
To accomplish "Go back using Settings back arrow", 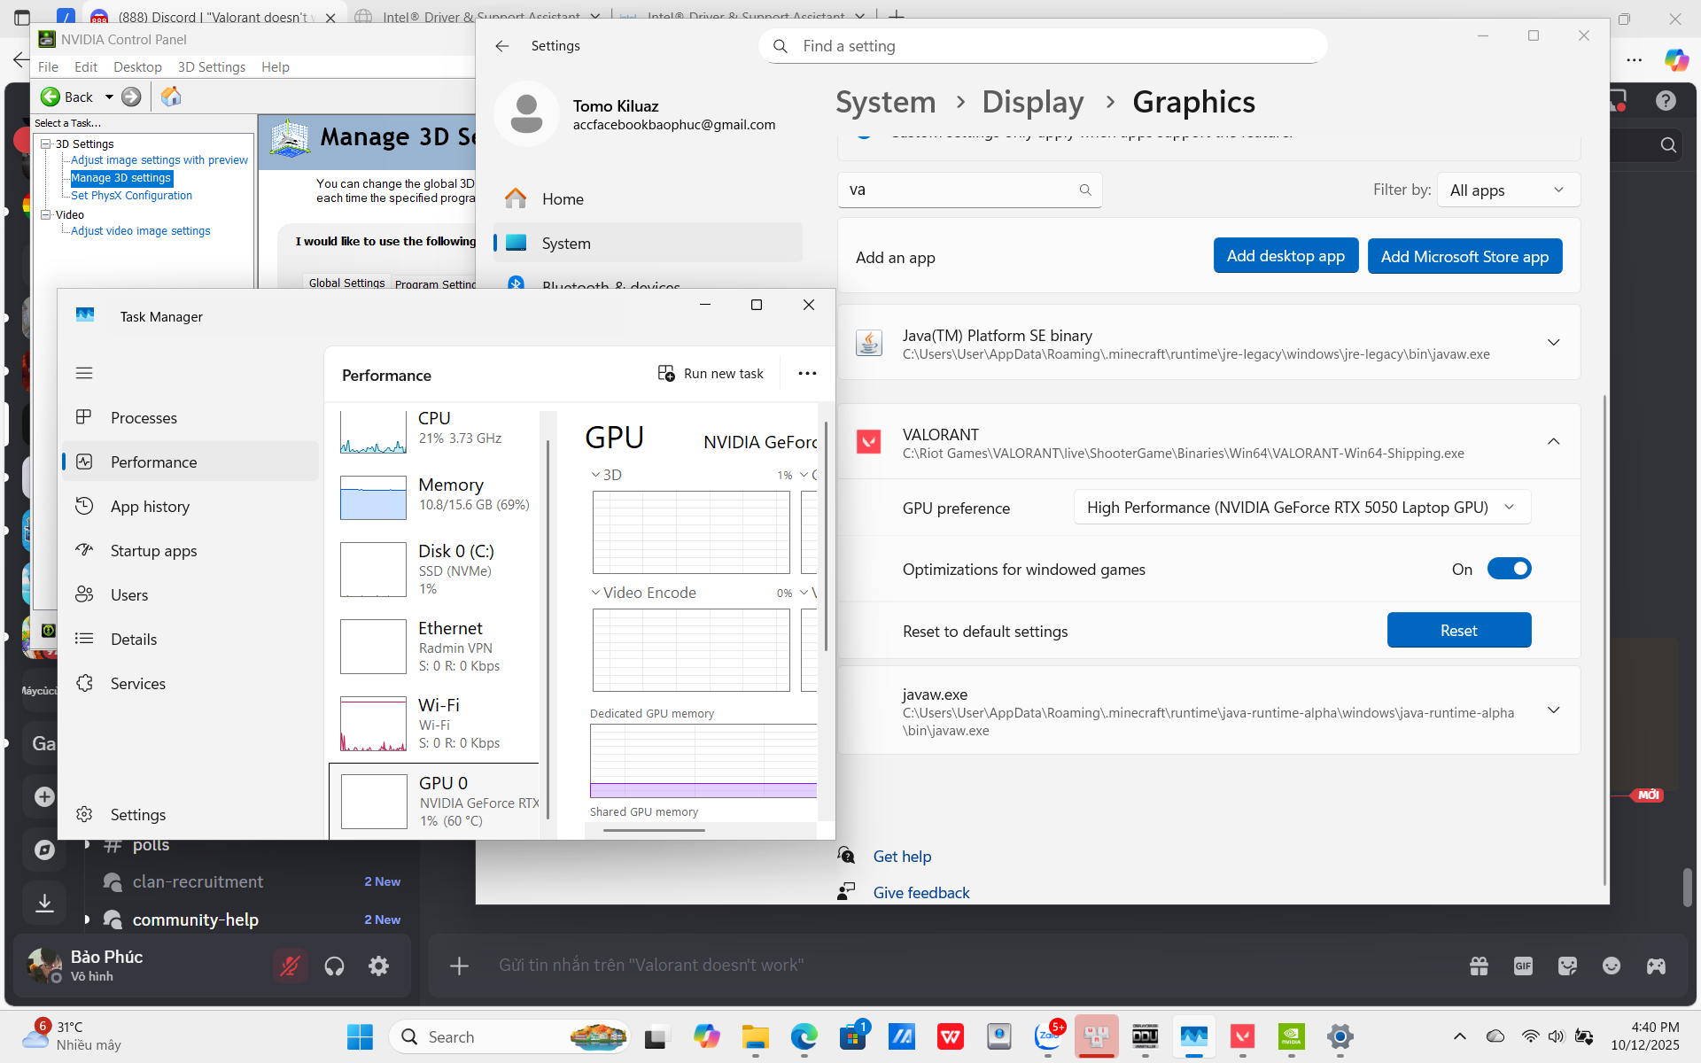I will coord(502,46).
